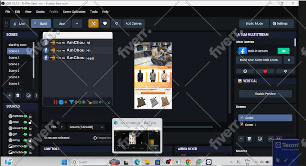This screenshot has height=166, width=306.
Task: Lock the emoji source with lock icon
Action: (x=30, y=140)
